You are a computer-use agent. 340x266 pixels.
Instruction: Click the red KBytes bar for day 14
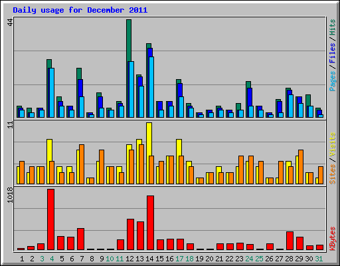click(150, 223)
